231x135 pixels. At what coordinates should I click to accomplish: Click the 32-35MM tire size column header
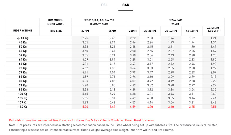click(150, 31)
